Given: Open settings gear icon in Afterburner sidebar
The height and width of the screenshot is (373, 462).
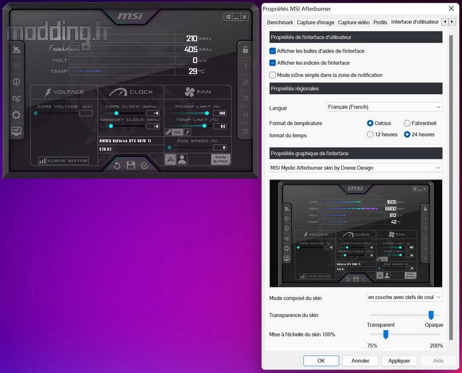Looking at the screenshot, I should (16, 114).
